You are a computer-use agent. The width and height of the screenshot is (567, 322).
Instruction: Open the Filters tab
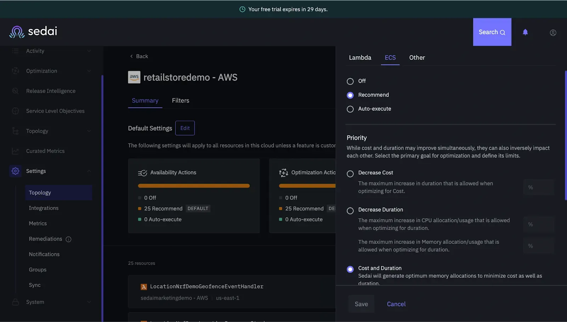coord(181,100)
